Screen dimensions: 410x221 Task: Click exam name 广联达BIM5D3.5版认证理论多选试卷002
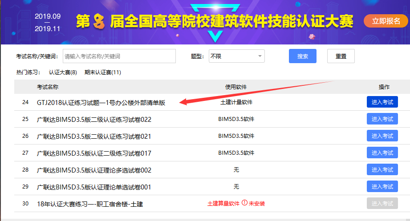(x=94, y=170)
